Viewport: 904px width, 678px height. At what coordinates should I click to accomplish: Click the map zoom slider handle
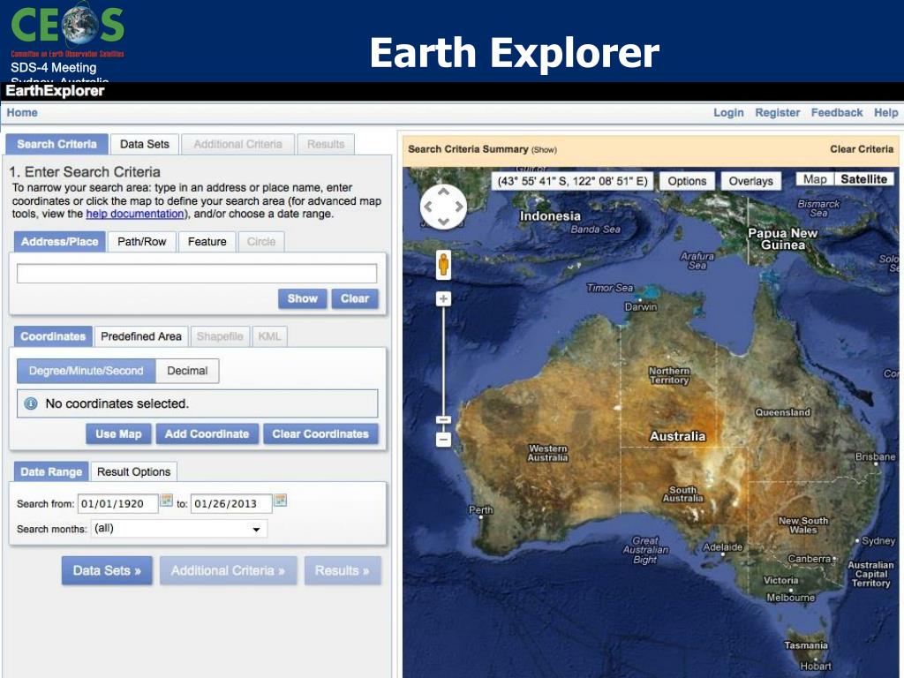point(443,419)
